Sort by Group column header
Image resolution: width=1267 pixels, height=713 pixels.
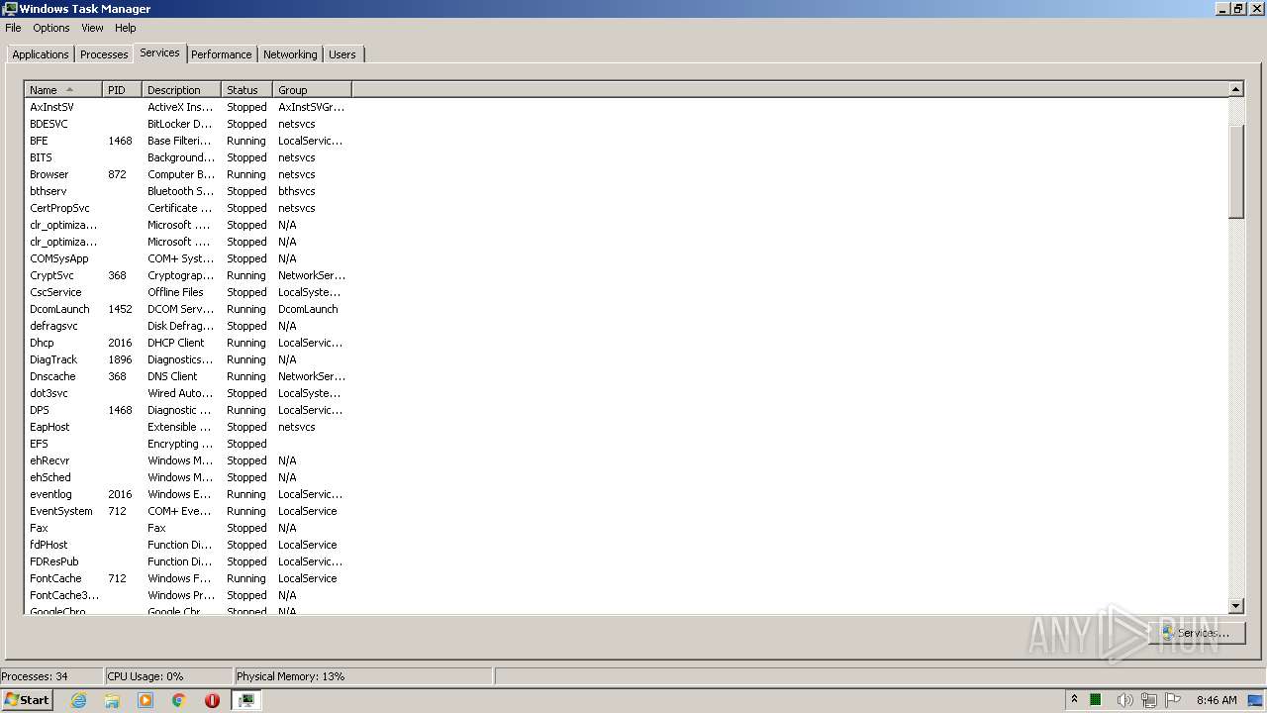312,90
